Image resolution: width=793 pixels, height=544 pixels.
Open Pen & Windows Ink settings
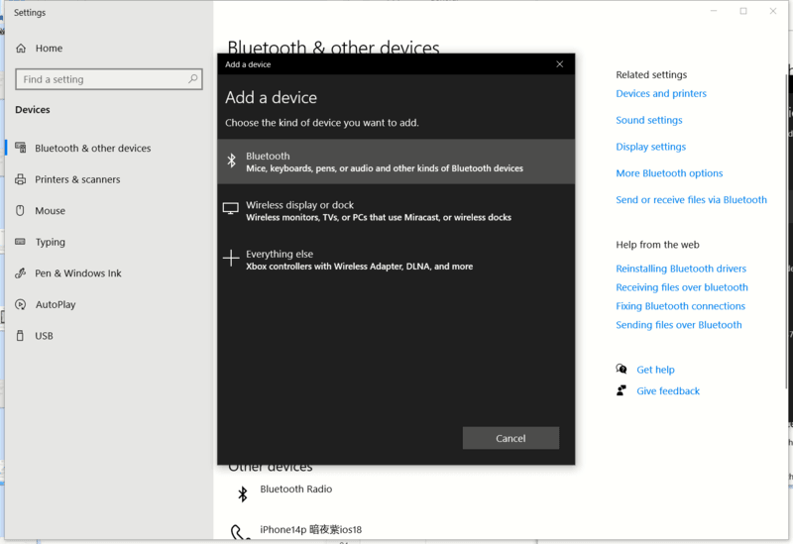(x=77, y=273)
